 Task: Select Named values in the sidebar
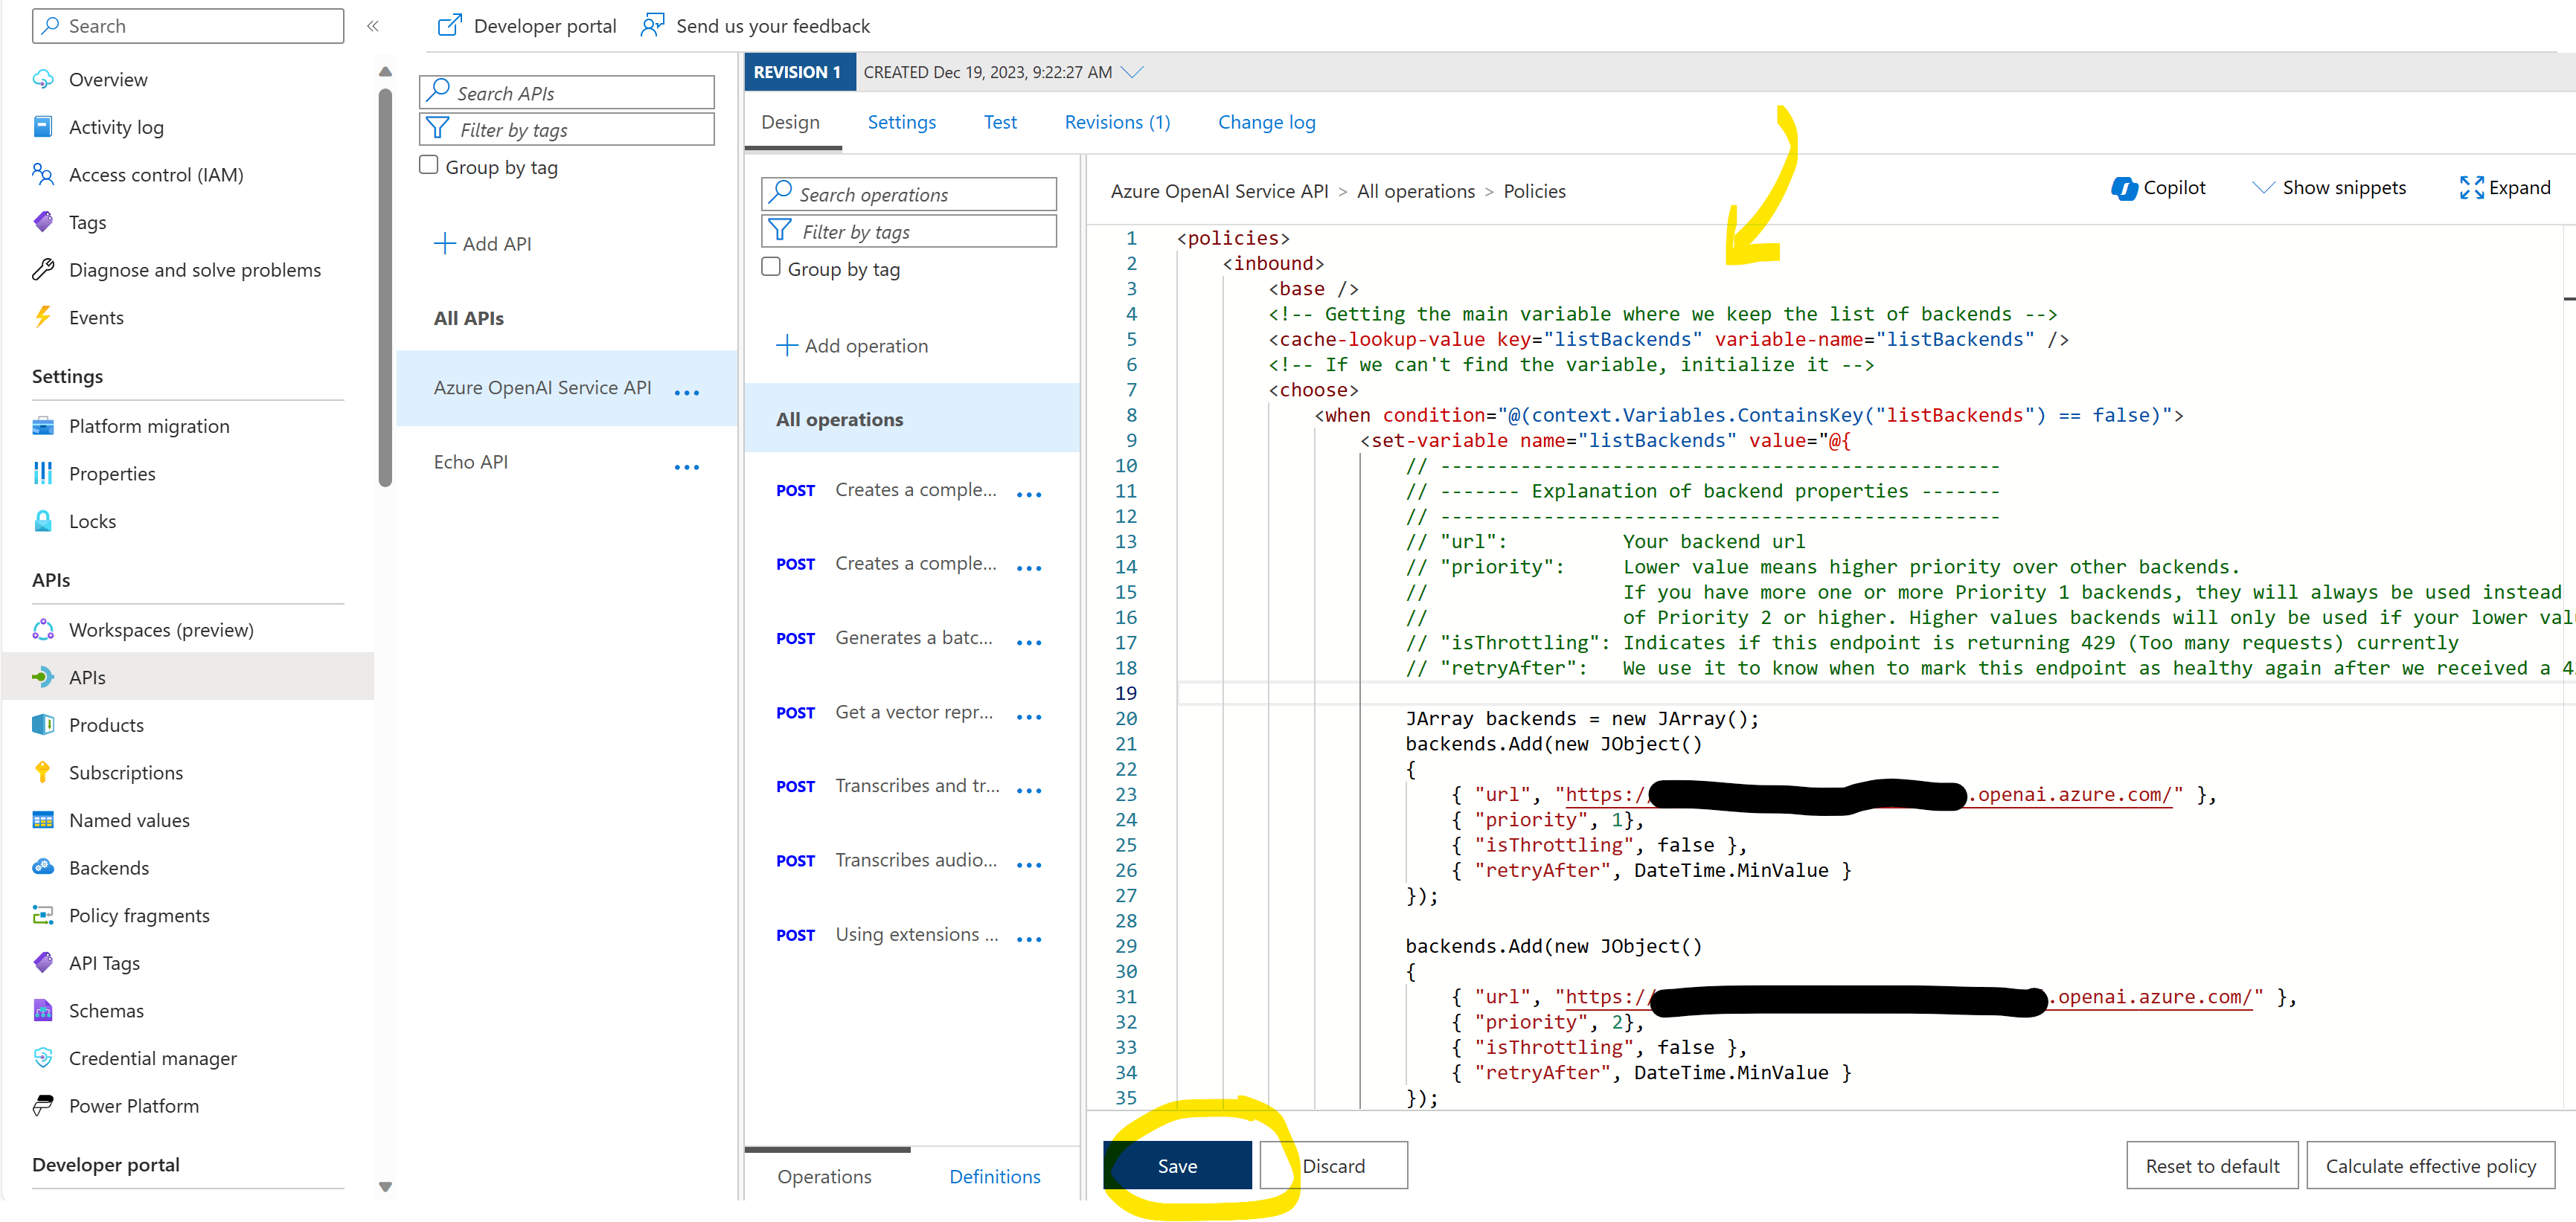(129, 820)
